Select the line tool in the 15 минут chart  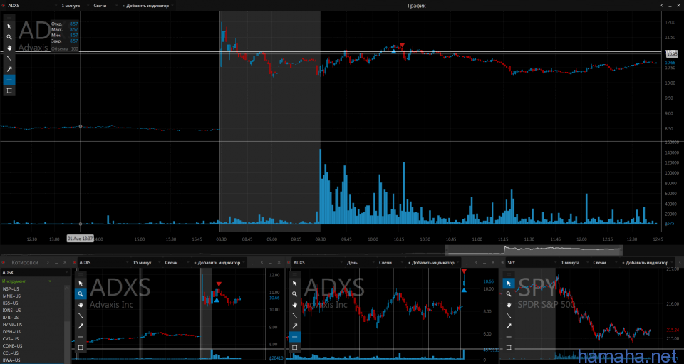click(81, 315)
